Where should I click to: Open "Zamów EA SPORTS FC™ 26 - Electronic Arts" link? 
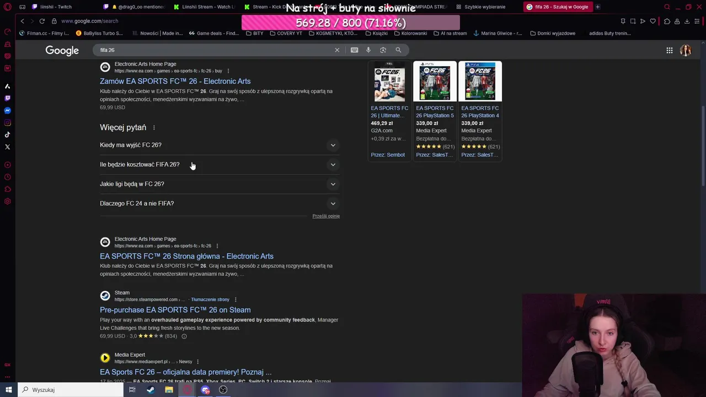(175, 81)
